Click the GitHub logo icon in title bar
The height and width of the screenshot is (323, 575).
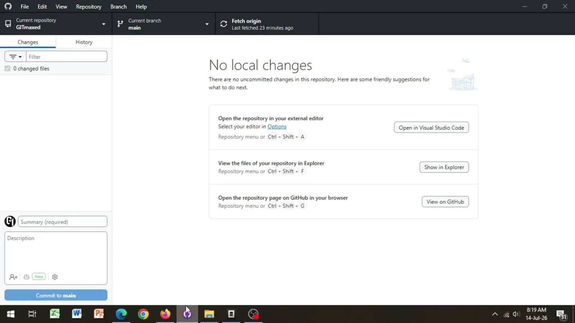click(x=8, y=6)
